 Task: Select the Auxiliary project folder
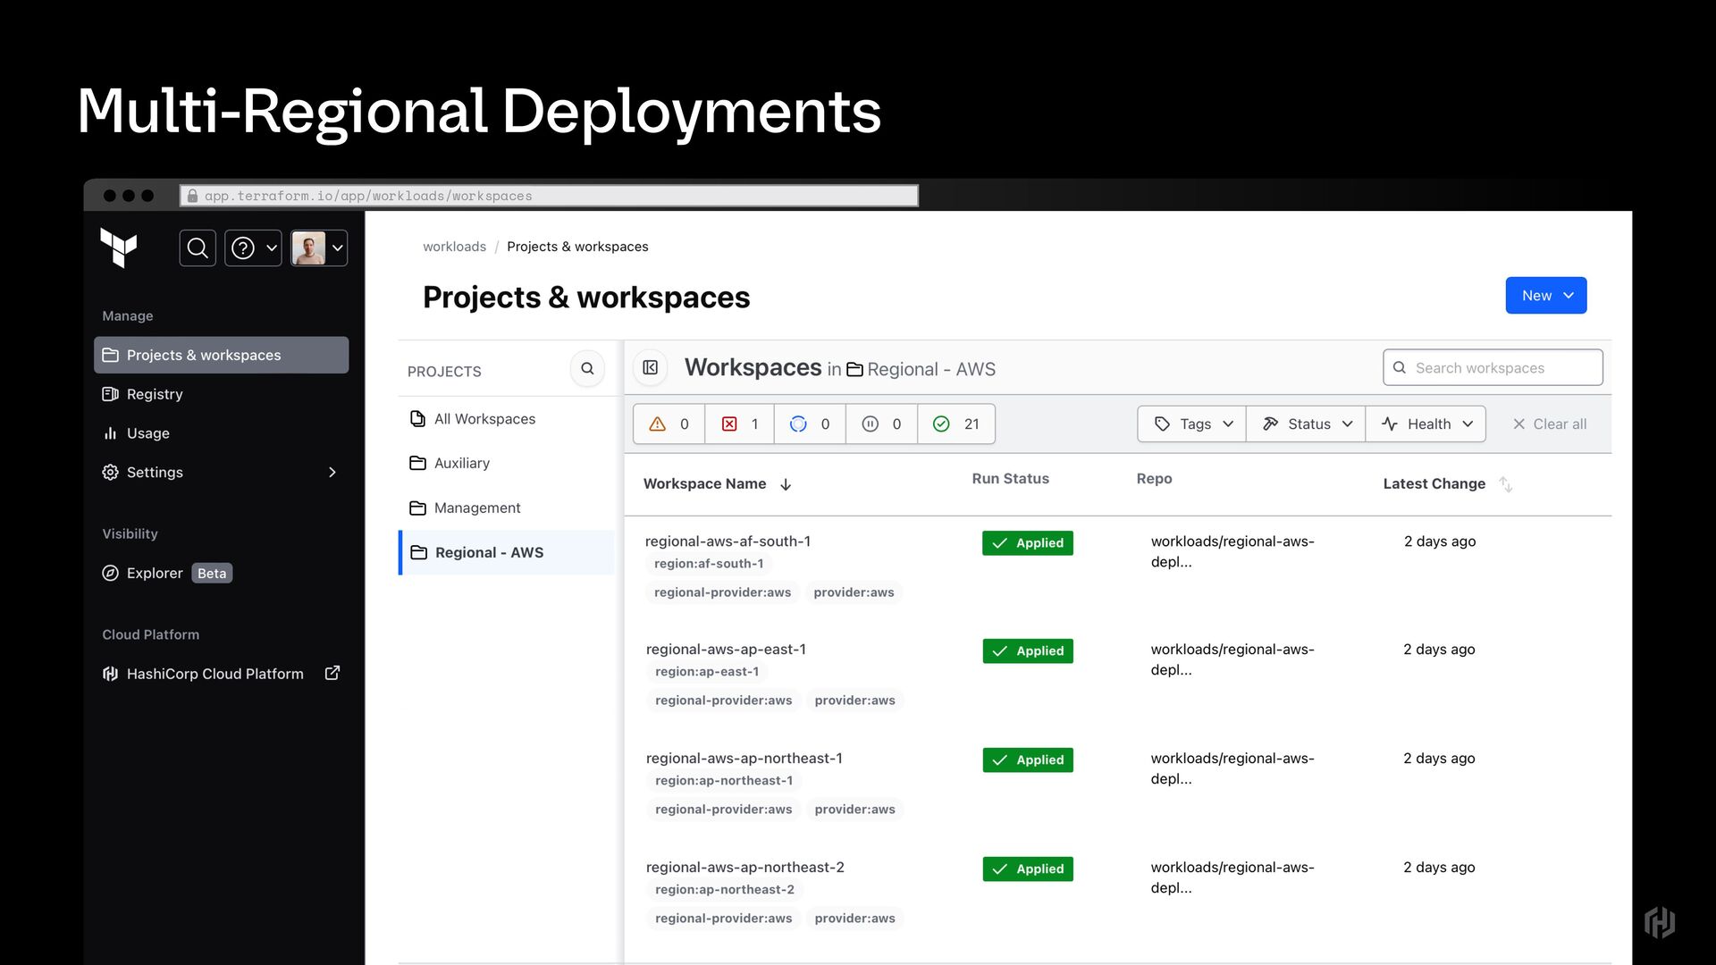click(x=507, y=463)
